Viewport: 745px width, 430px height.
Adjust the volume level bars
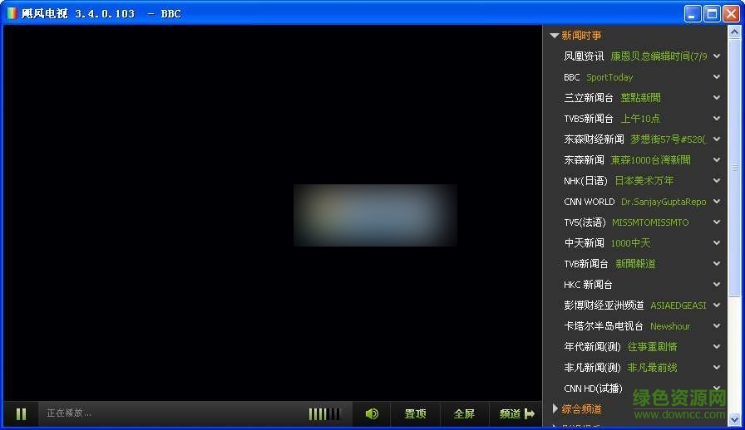pos(324,413)
